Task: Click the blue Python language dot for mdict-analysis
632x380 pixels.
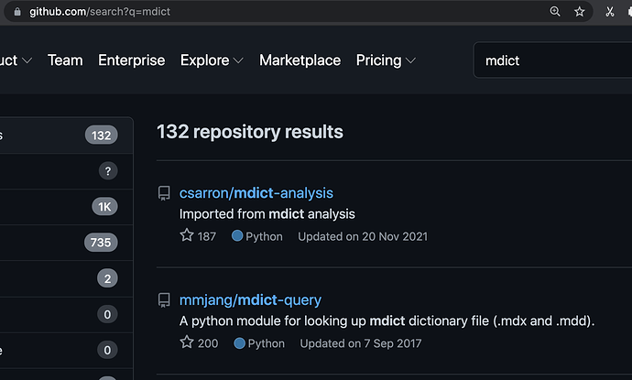Action: pos(237,236)
